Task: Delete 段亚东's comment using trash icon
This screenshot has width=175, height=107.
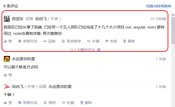Action: (x=129, y=41)
